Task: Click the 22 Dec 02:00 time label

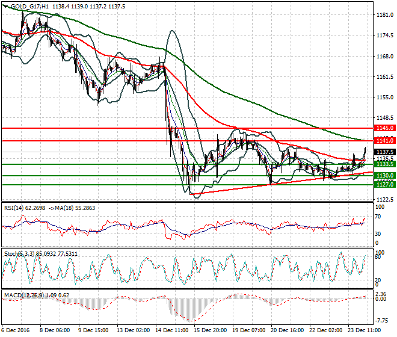Action: click(x=325, y=330)
